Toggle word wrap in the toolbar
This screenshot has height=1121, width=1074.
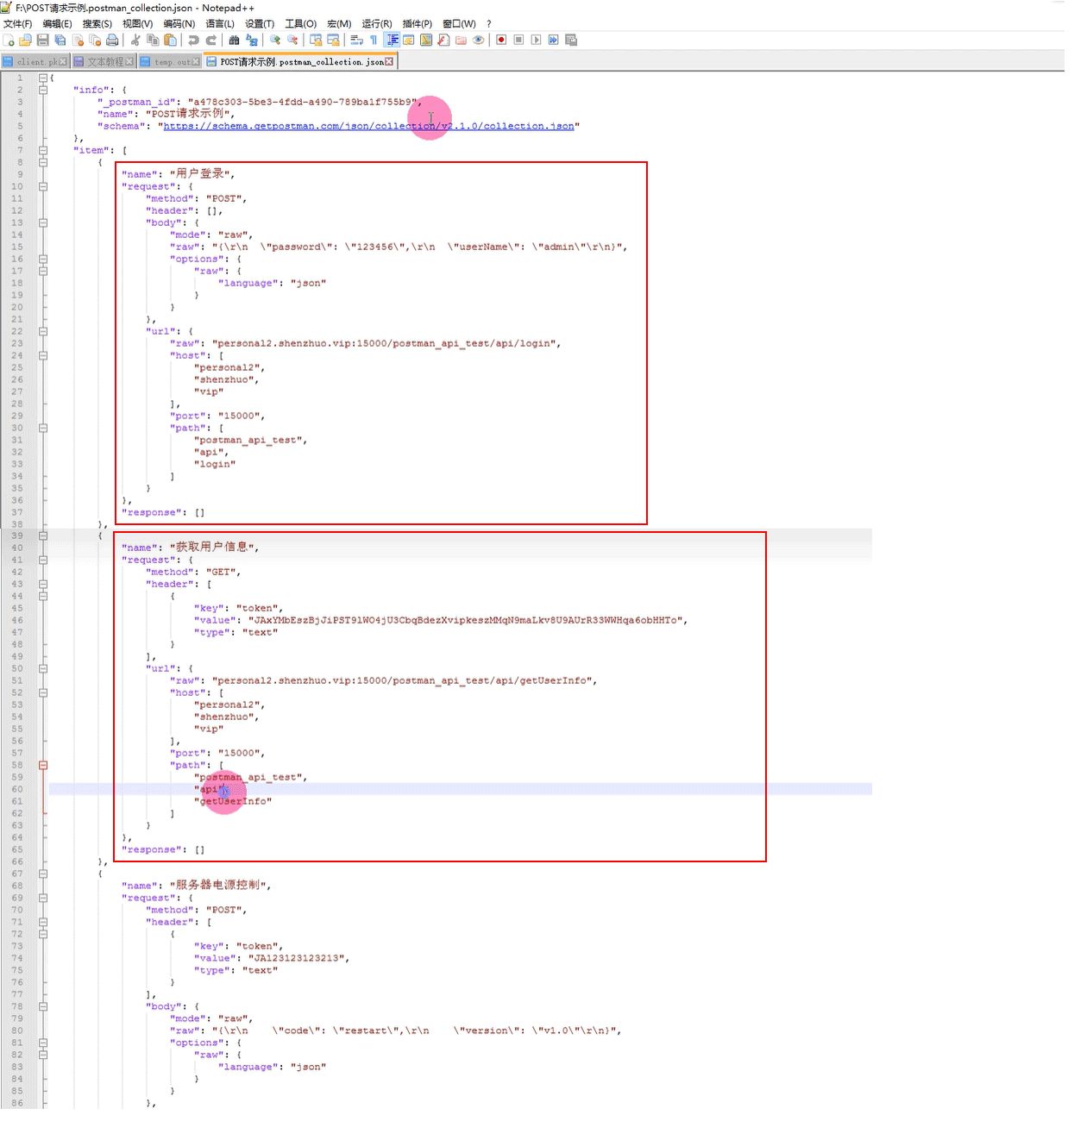pos(356,41)
